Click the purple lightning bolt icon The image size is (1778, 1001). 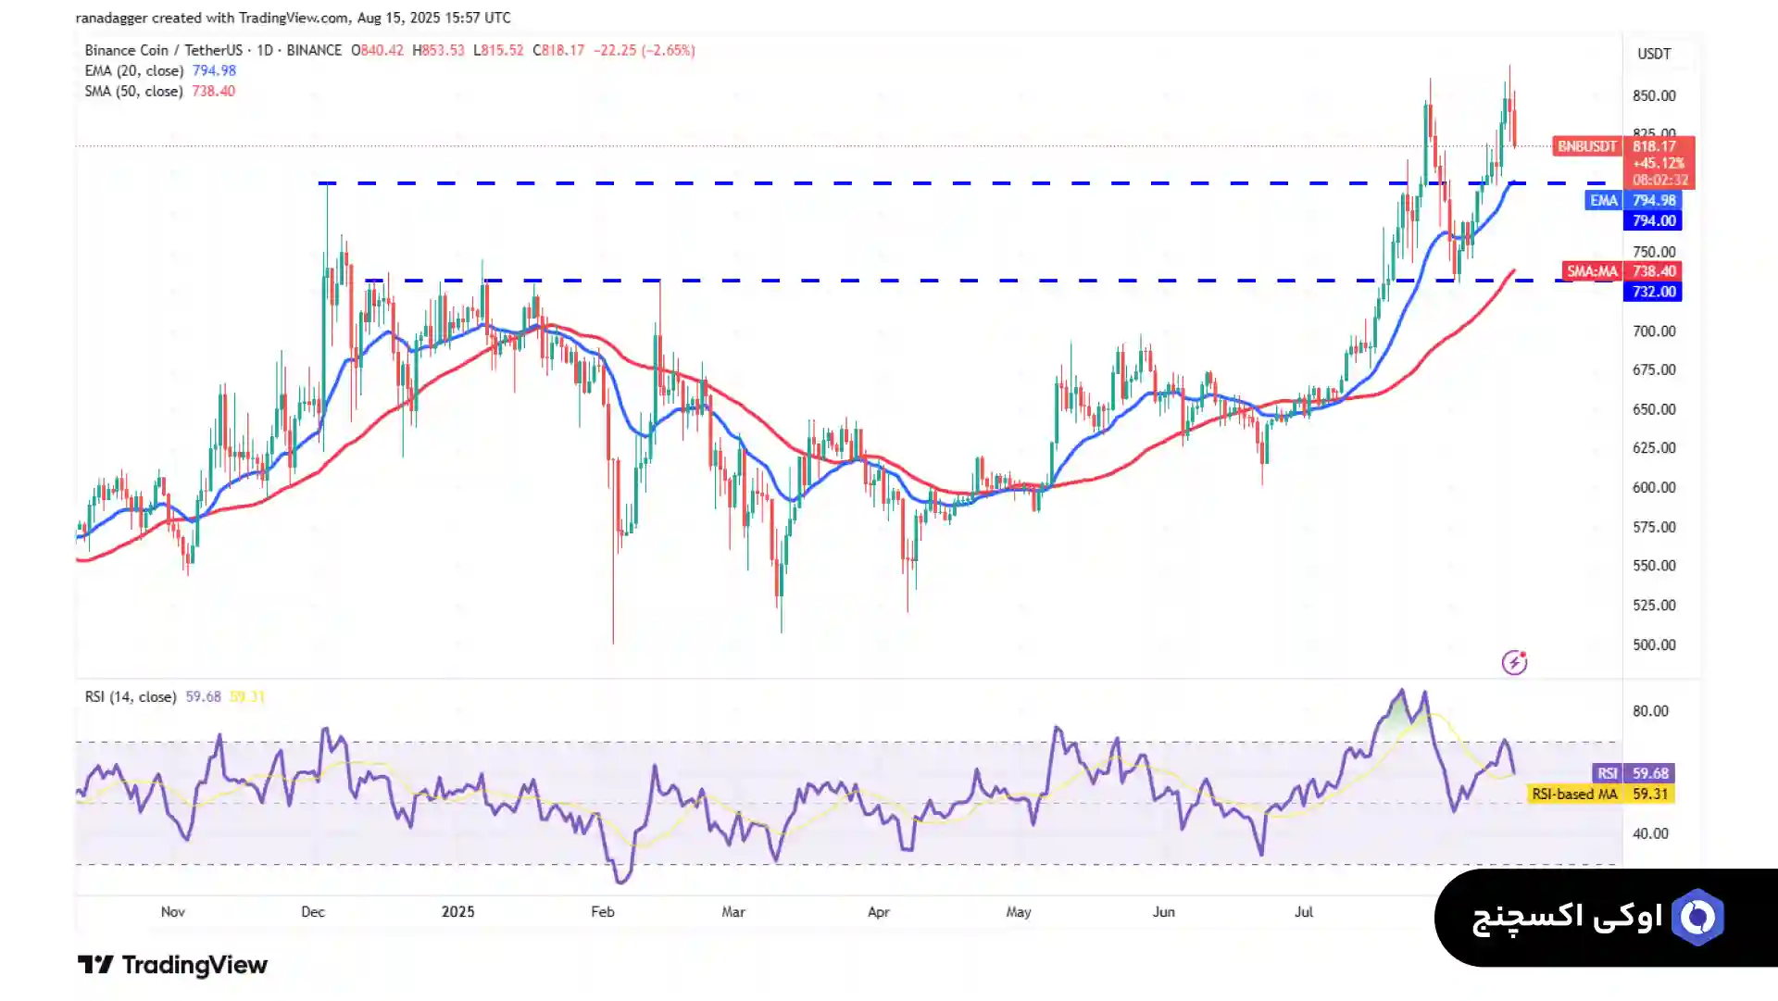[1514, 662]
